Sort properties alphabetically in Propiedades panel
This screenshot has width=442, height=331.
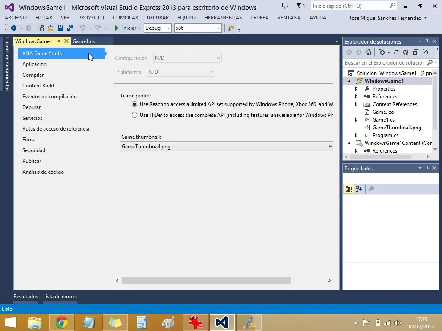click(359, 189)
